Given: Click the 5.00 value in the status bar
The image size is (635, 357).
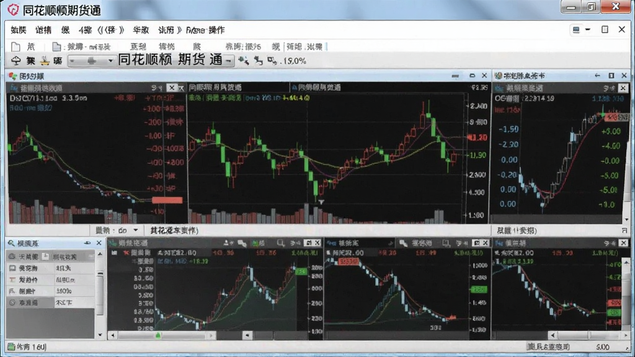Looking at the screenshot, I should tap(603, 347).
